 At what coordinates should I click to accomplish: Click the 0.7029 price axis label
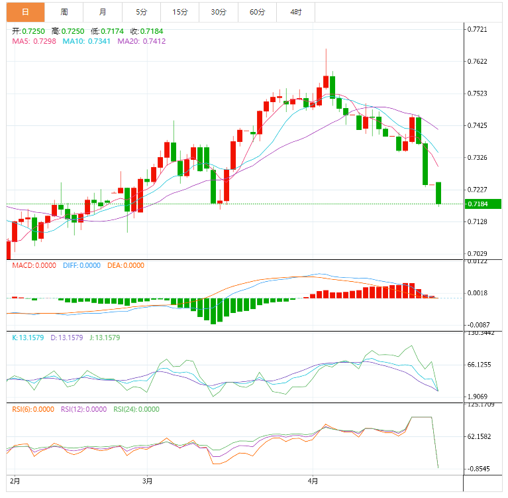[x=478, y=254]
